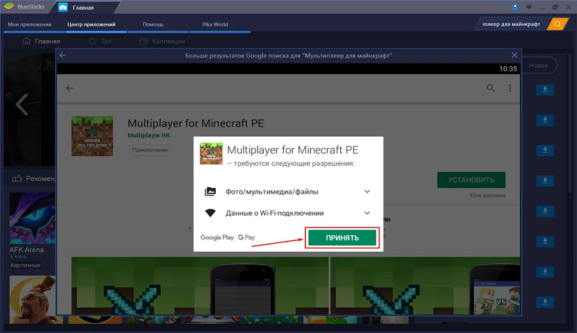Click the previous banner arrow

point(21,105)
